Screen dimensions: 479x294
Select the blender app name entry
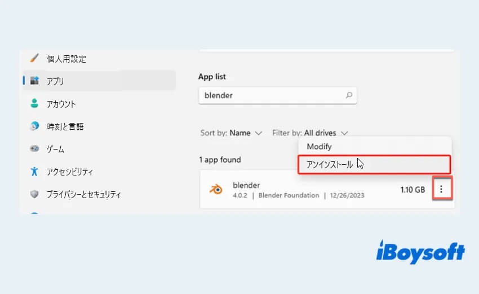point(246,185)
